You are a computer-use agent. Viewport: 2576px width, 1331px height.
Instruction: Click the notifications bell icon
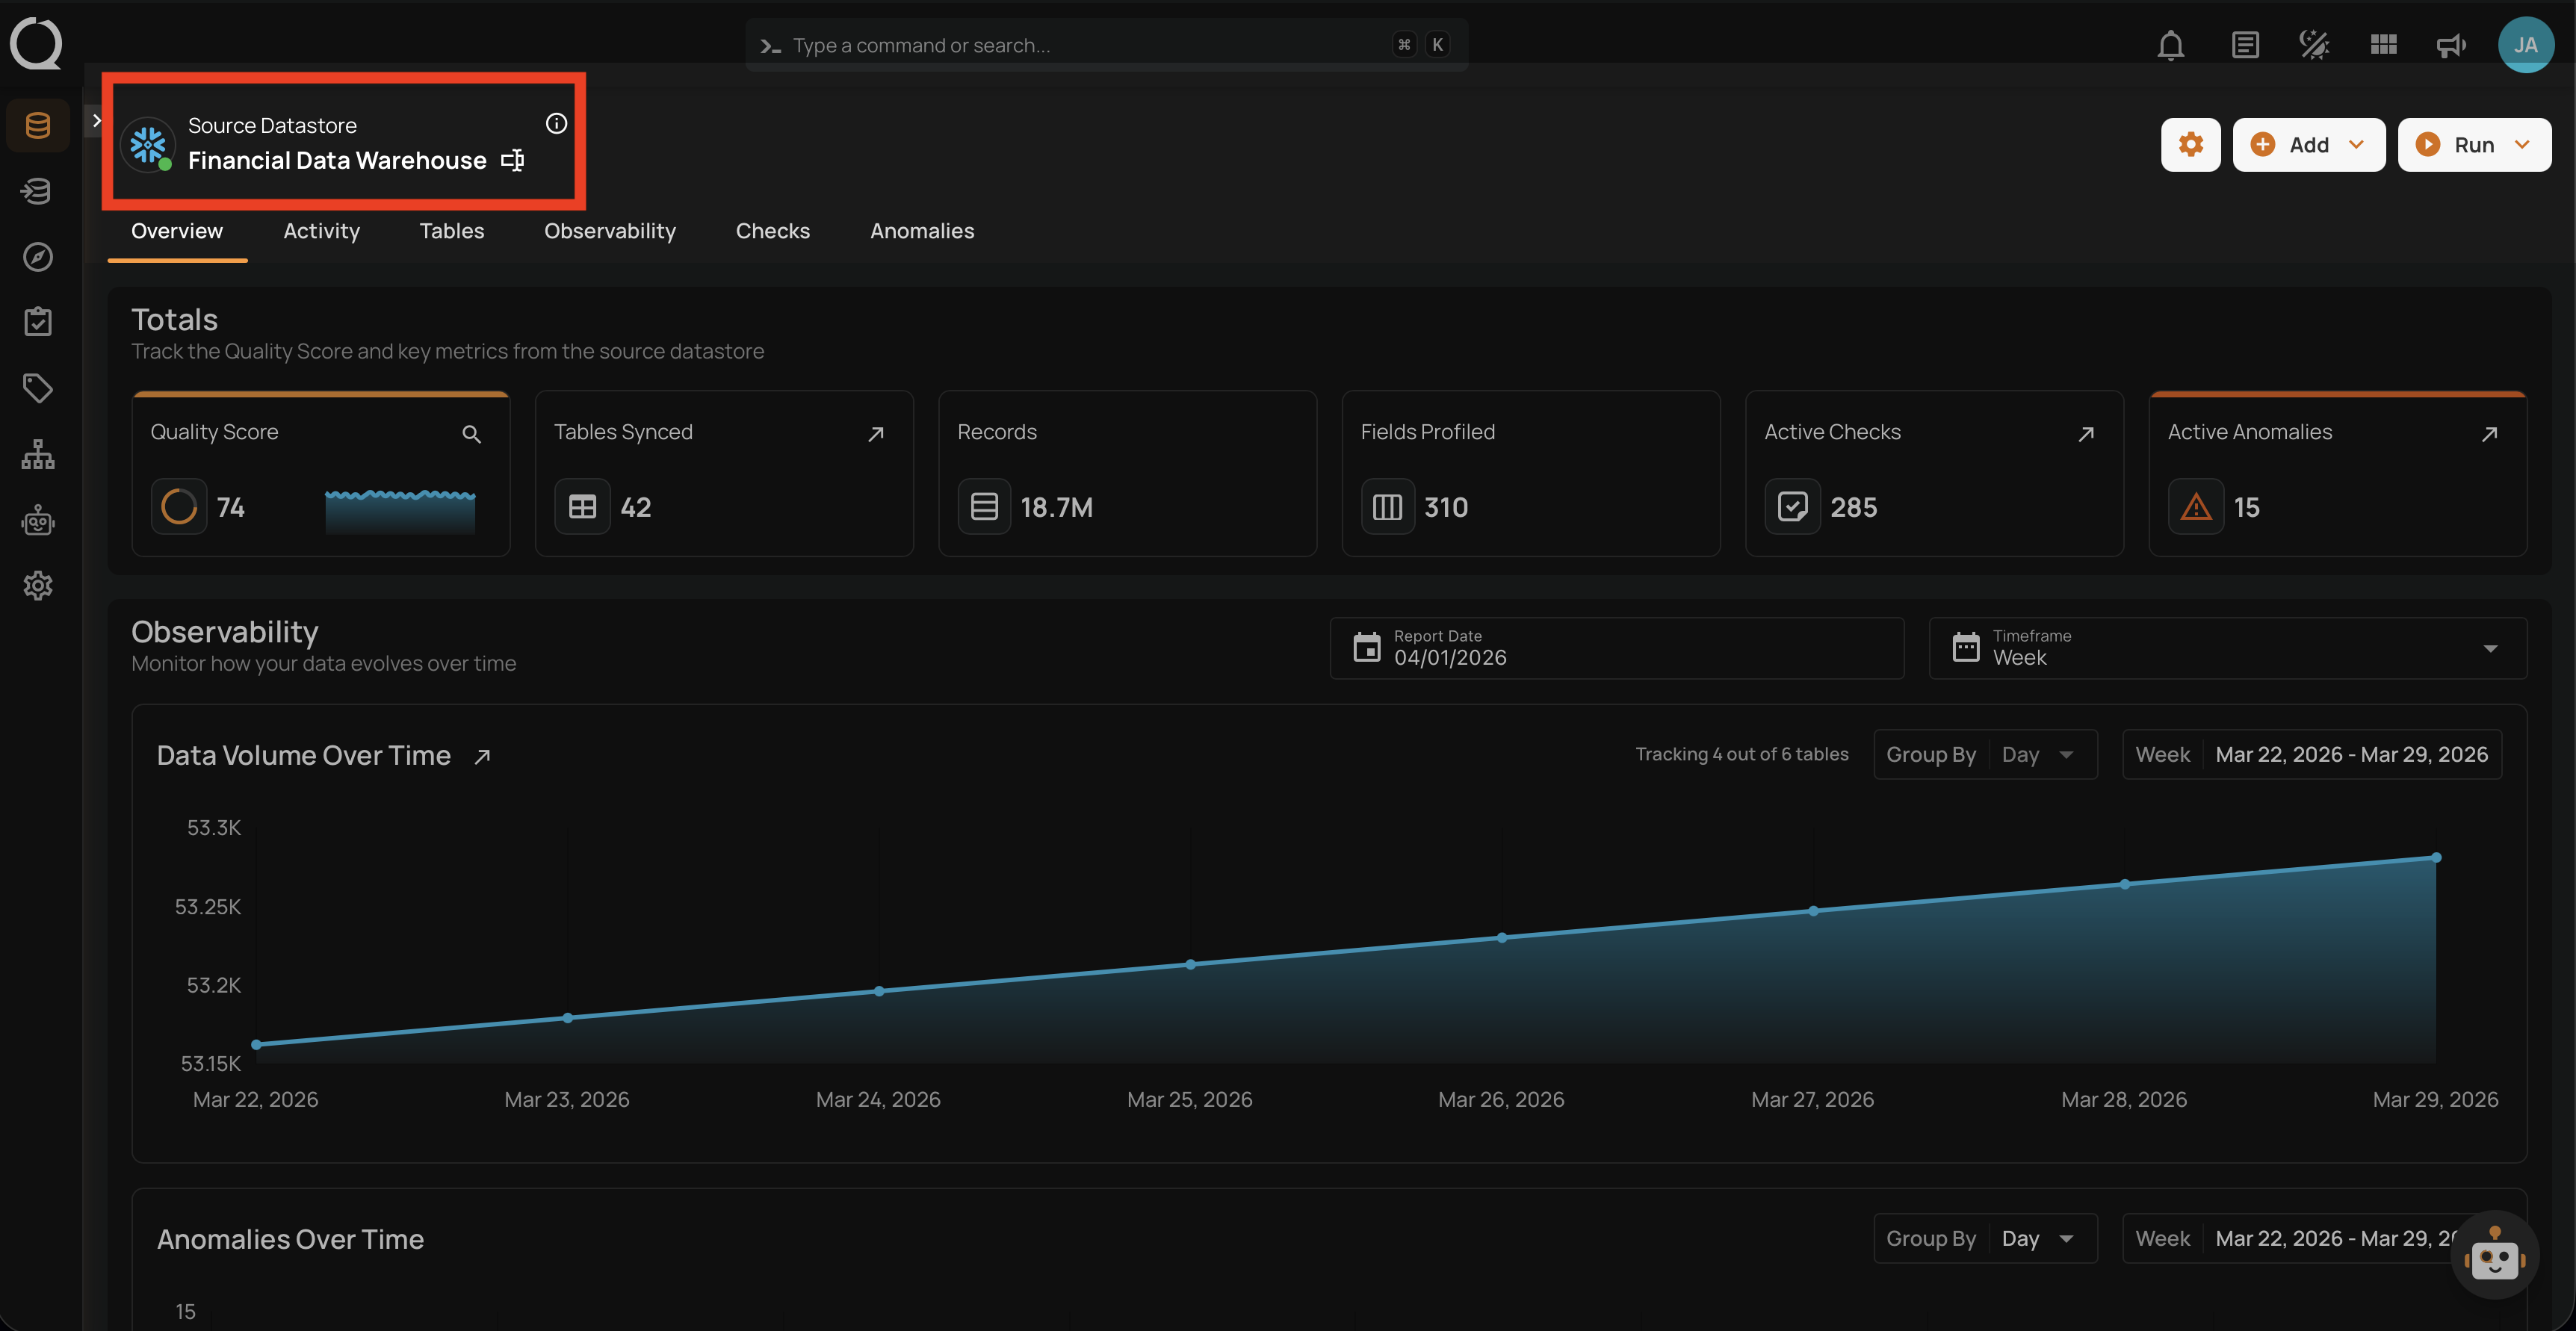point(2170,45)
